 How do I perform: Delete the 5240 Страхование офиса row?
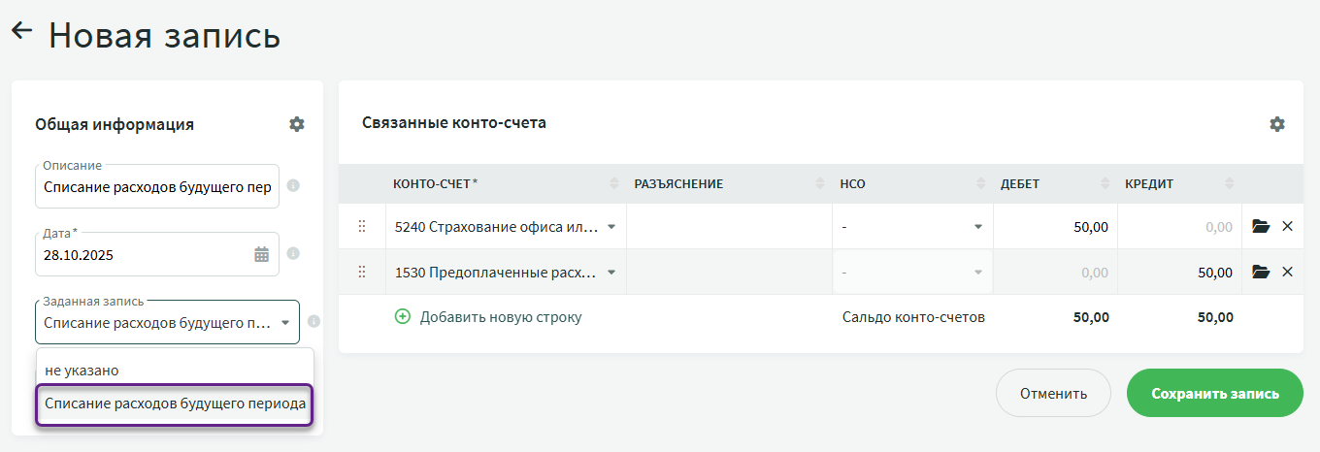tap(1288, 227)
